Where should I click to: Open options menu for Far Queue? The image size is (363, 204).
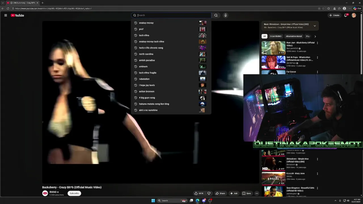pos(317,72)
